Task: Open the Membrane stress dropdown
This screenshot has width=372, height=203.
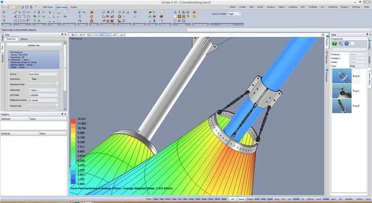Action: coord(43,100)
